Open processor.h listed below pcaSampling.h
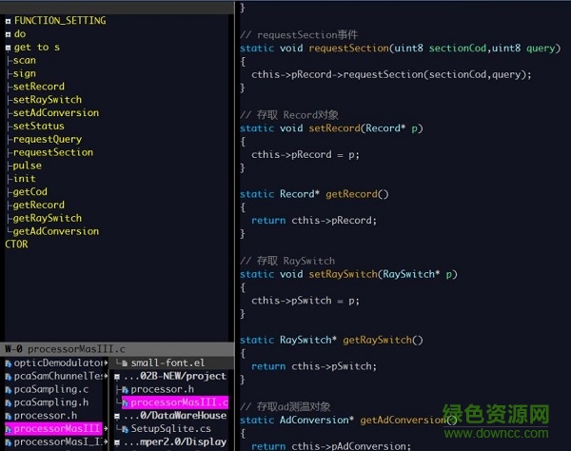The width and height of the screenshot is (571, 451). (46, 416)
